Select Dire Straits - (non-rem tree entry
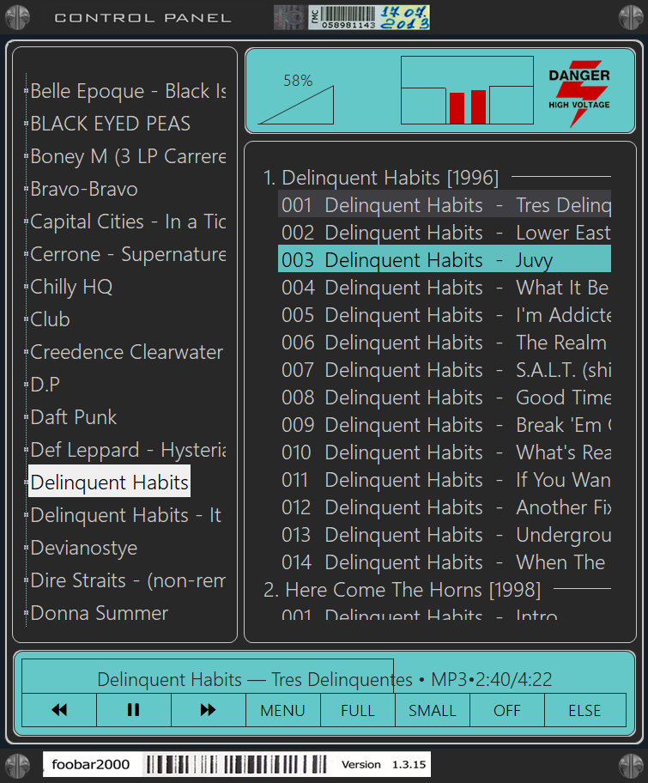This screenshot has height=783, width=648. click(x=128, y=580)
